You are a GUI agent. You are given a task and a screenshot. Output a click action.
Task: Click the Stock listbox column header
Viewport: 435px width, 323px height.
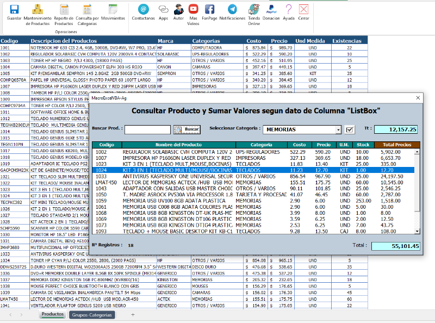[x=363, y=145]
